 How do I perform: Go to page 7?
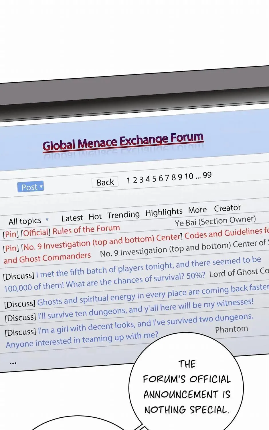click(167, 178)
